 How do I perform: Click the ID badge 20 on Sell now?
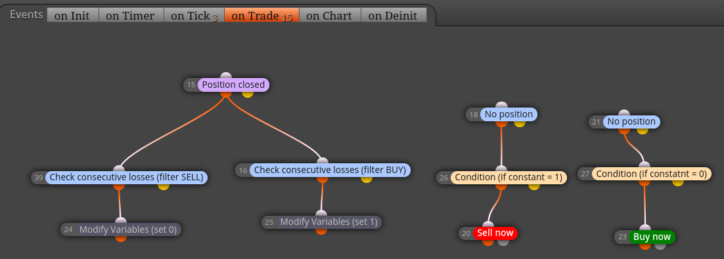[466, 233]
